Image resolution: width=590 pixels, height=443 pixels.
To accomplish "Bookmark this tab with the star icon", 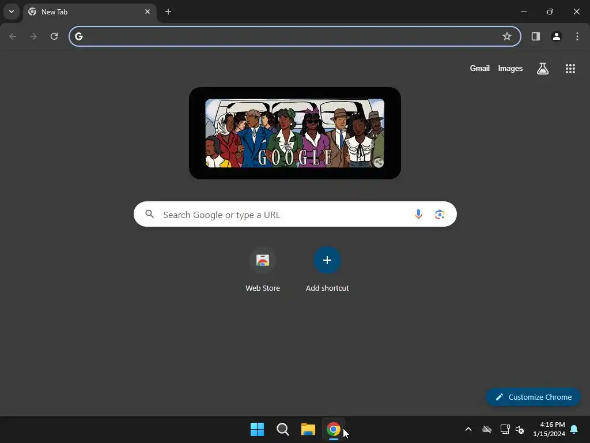I will tap(507, 36).
